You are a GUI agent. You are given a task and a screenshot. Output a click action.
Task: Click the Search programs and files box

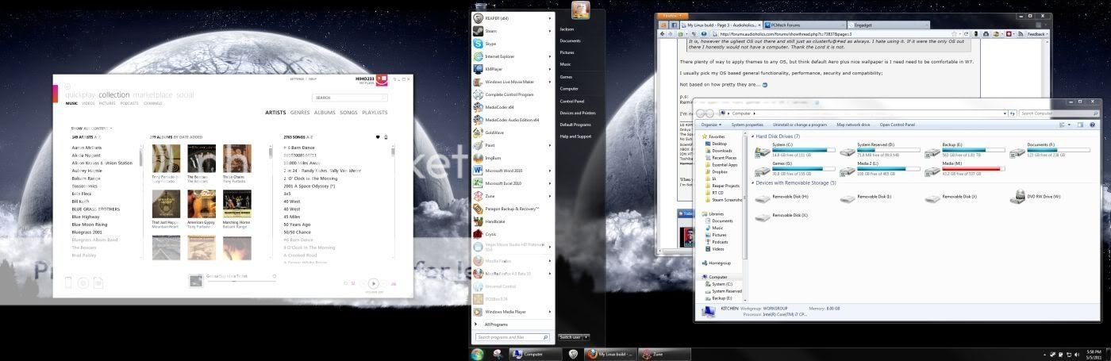tap(512, 337)
